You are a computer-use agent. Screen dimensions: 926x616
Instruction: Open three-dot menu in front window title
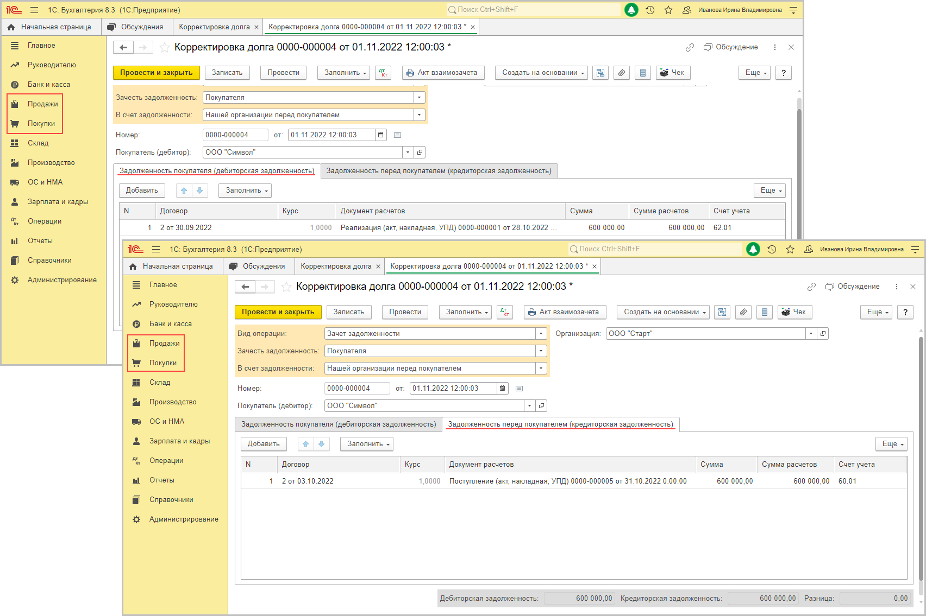[897, 287]
